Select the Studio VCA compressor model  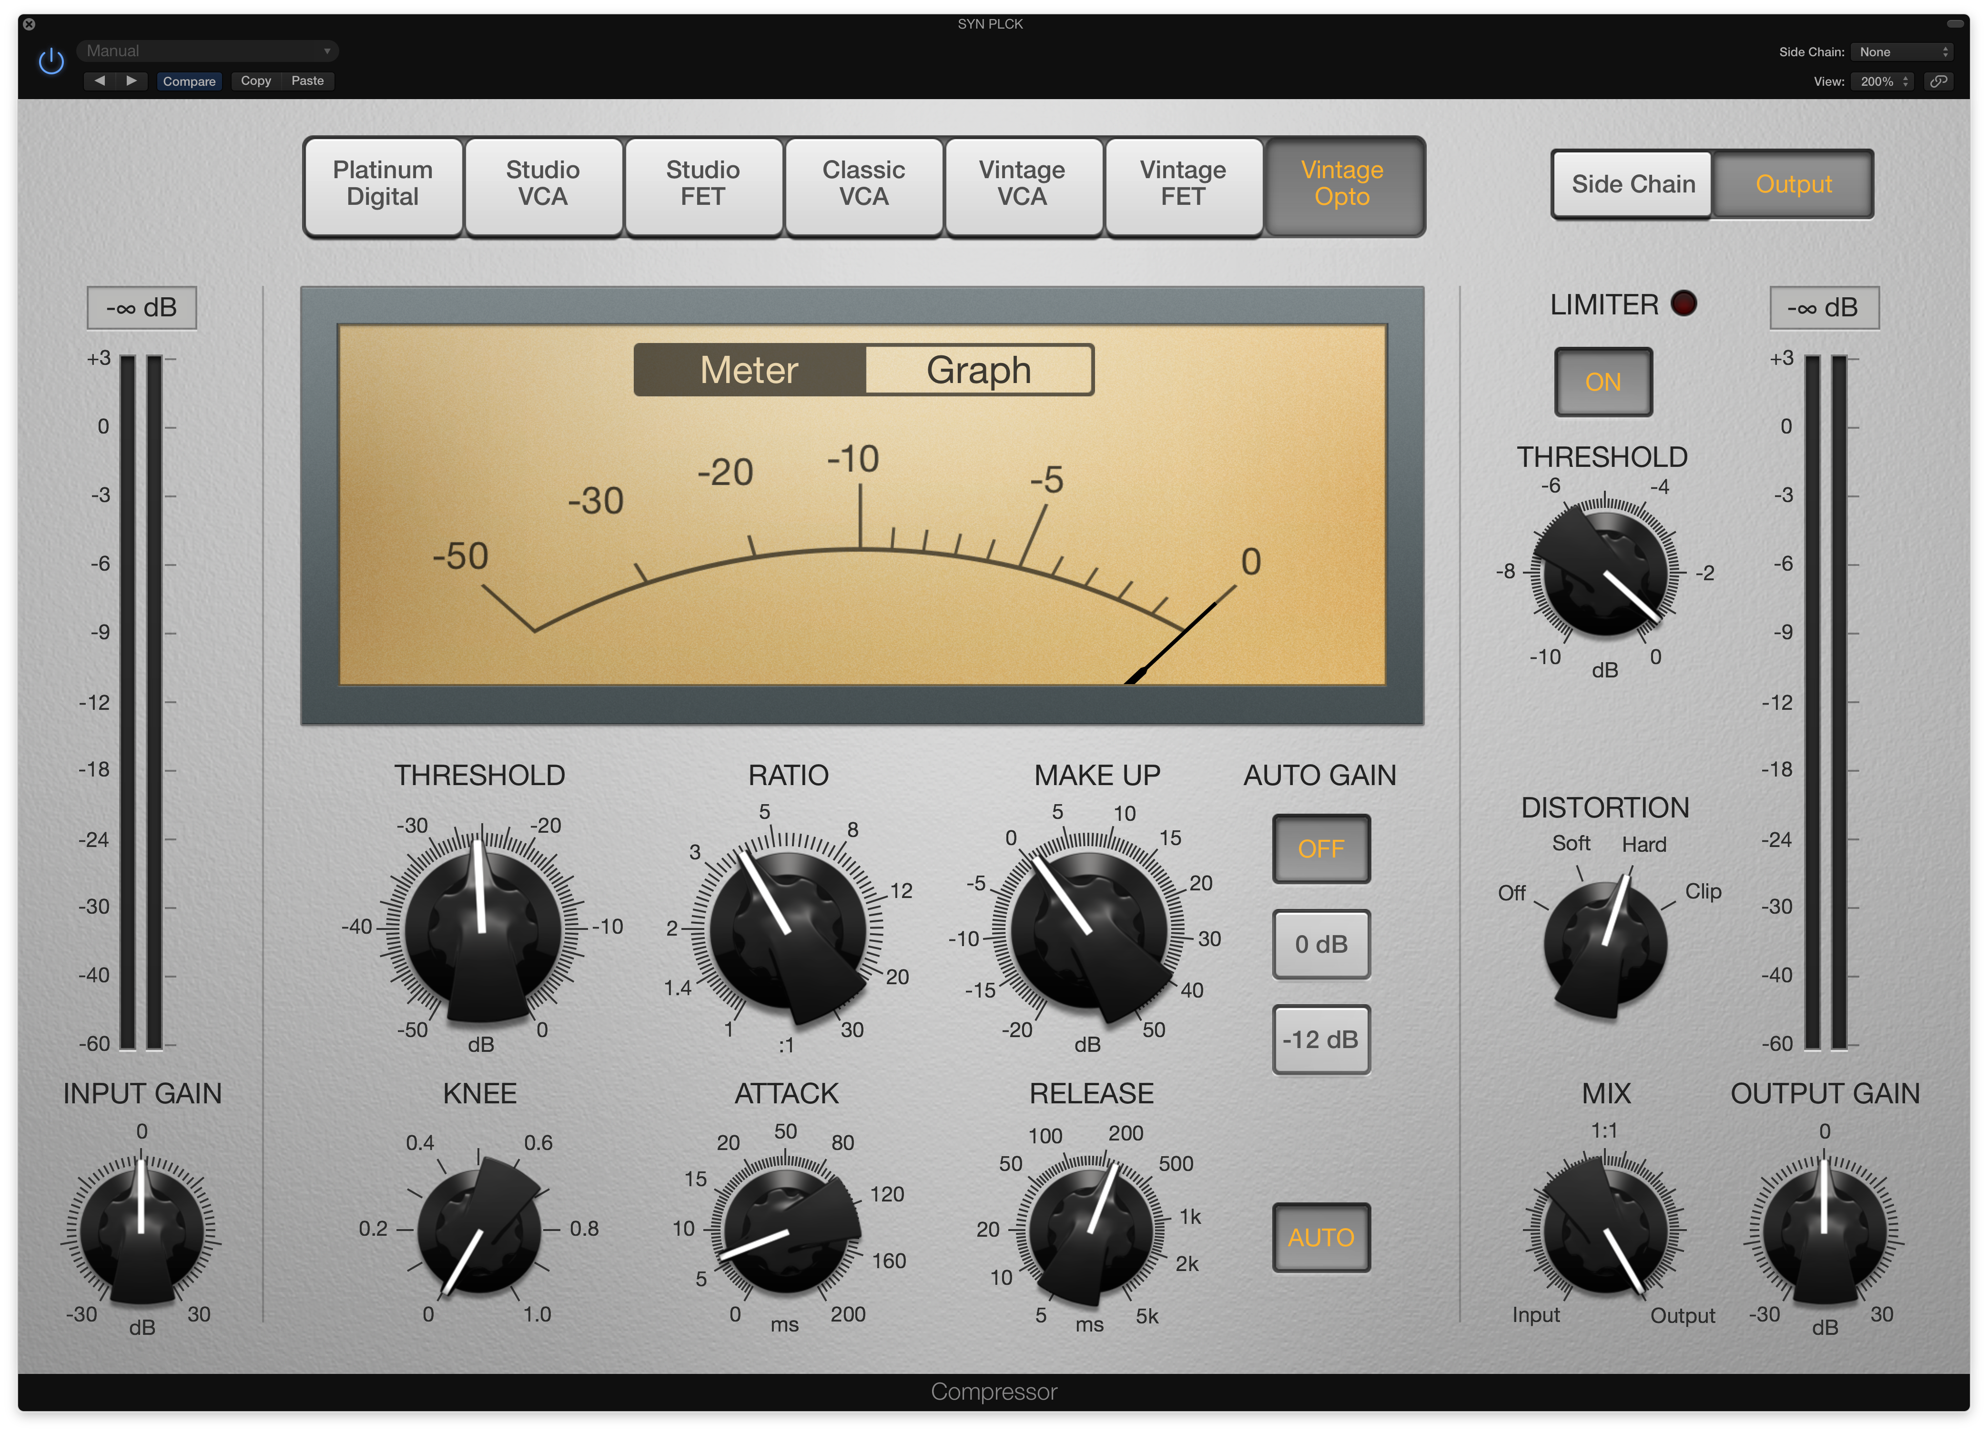coord(543,184)
